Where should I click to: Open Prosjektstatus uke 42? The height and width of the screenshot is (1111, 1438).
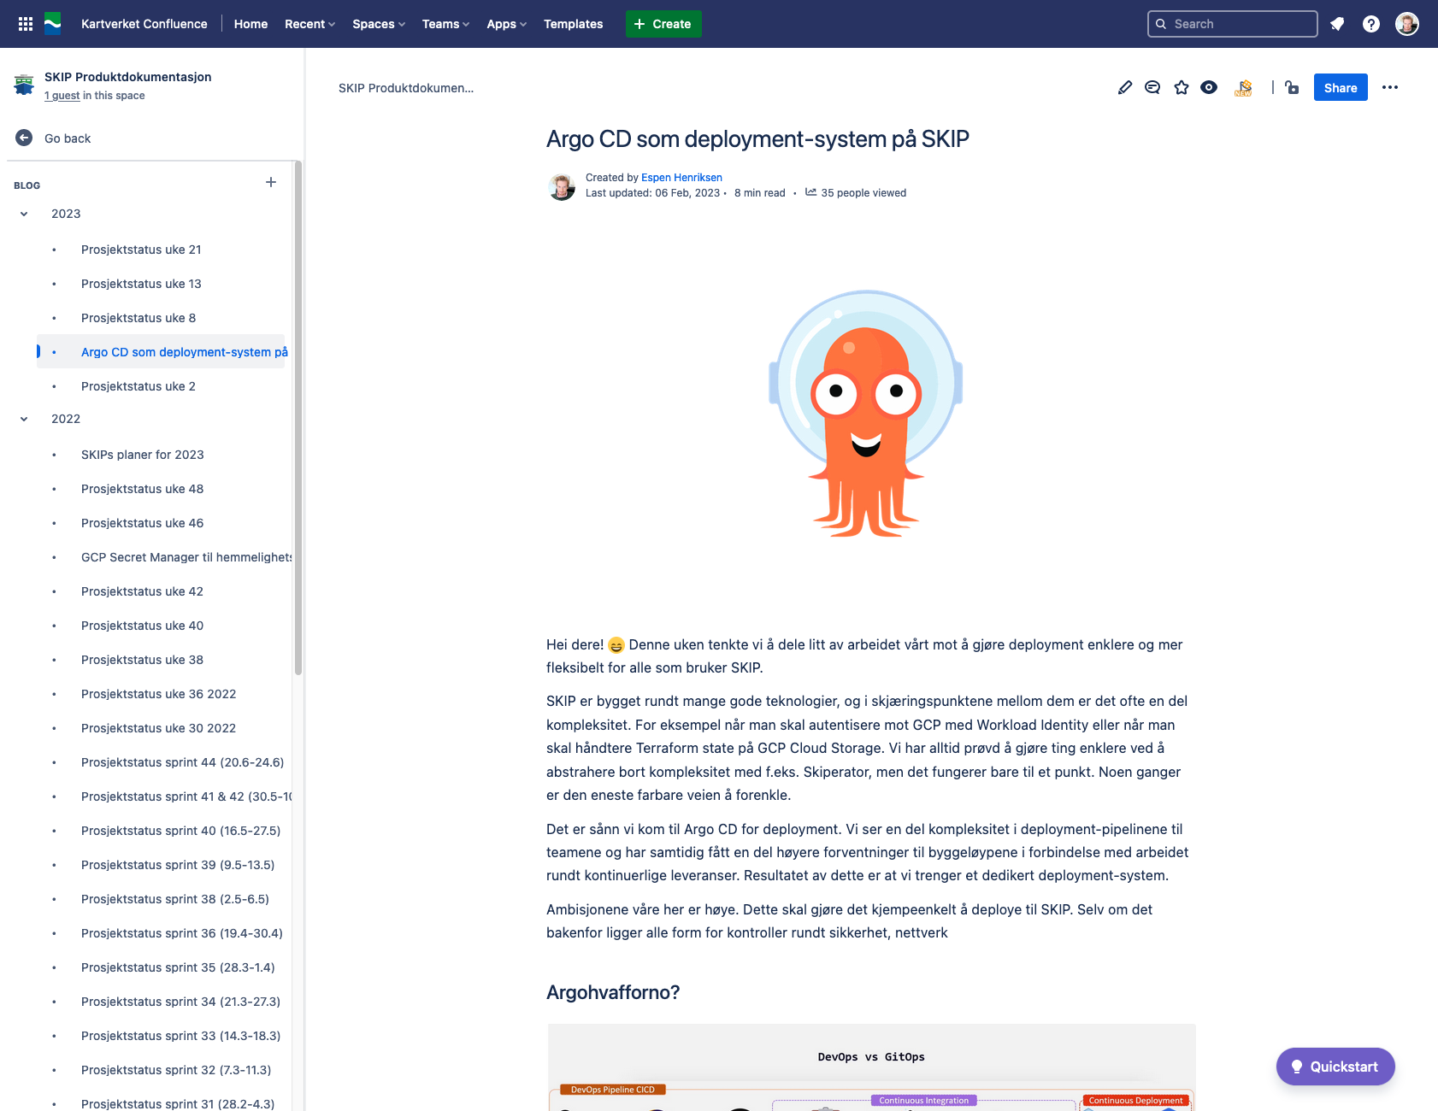pyautogui.click(x=142, y=591)
